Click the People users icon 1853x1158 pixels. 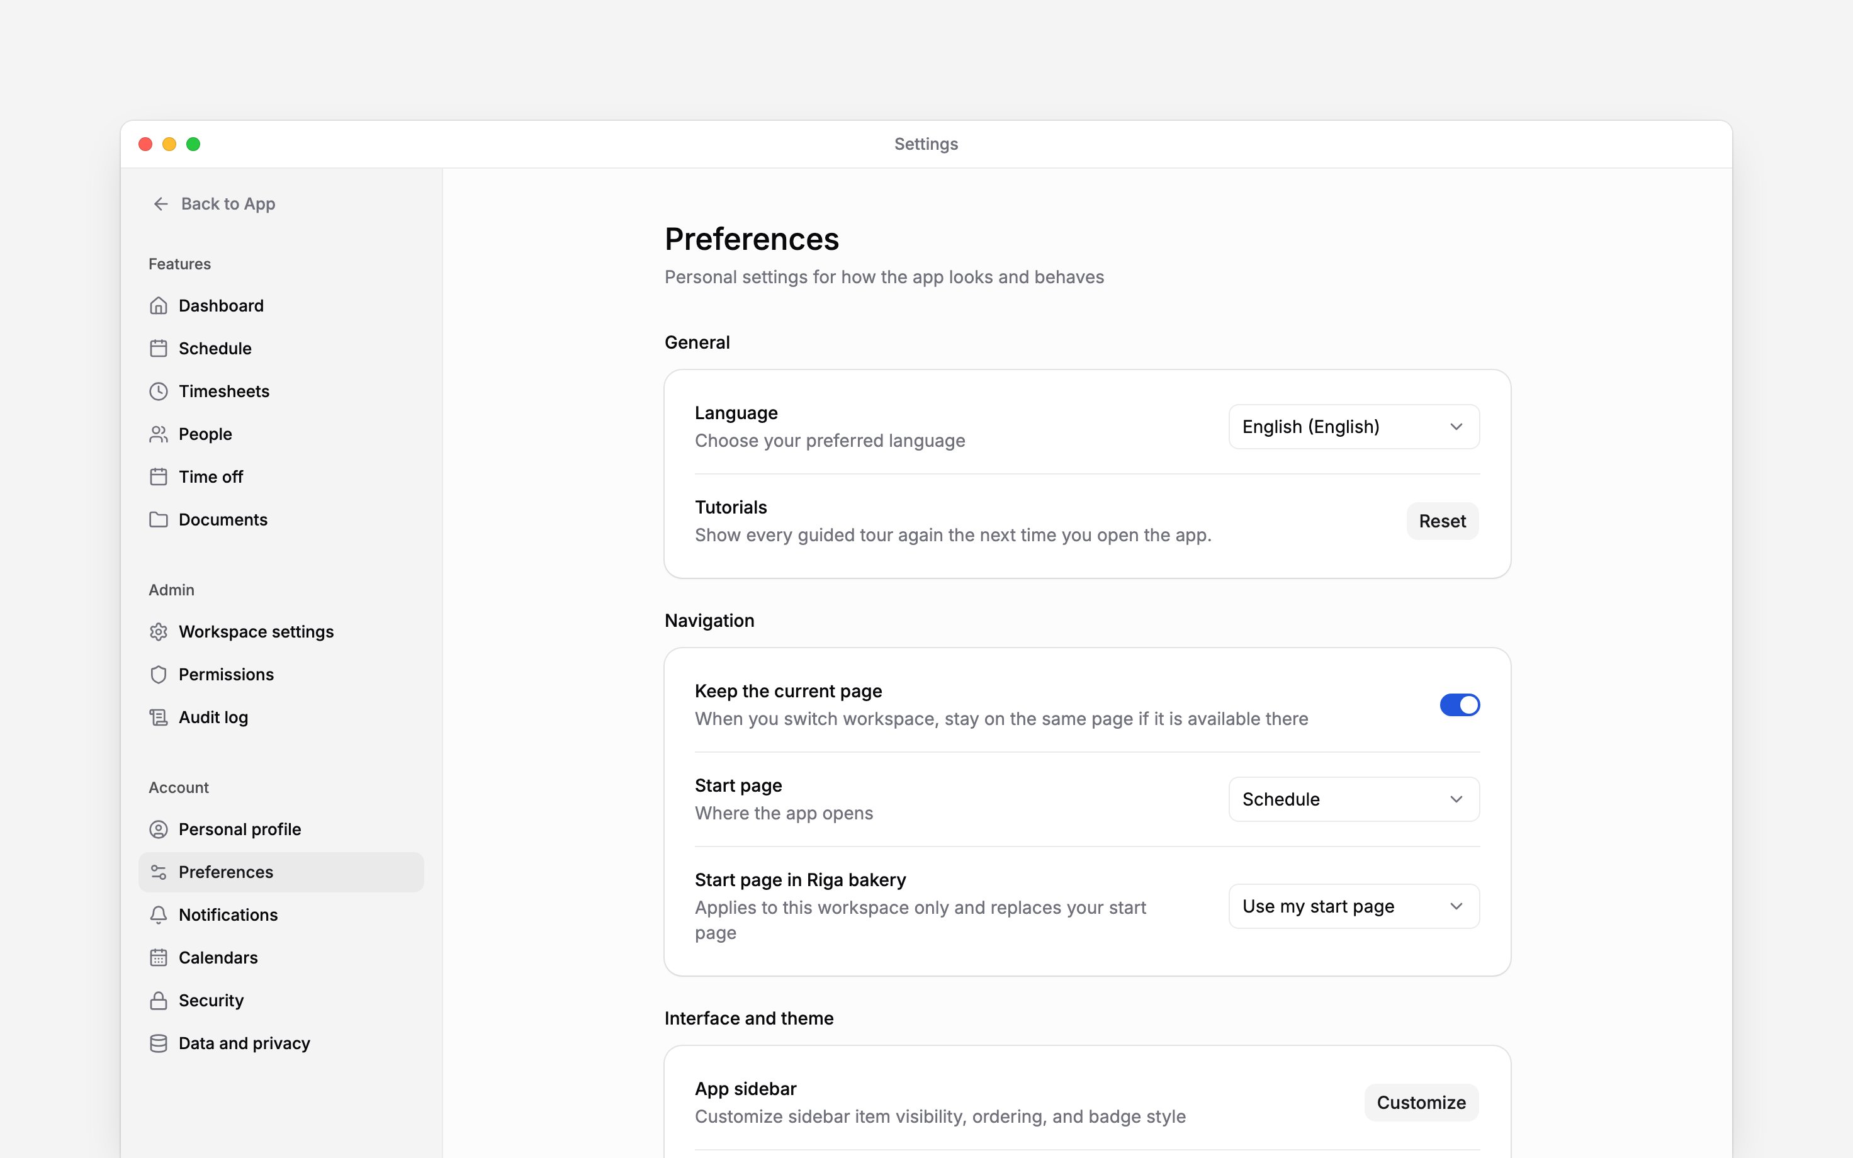159,434
